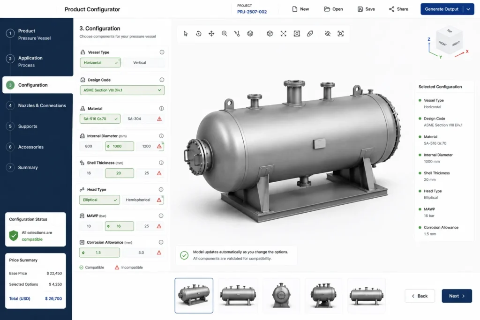
Task: Go Back to the previous step
Action: pos(420,296)
